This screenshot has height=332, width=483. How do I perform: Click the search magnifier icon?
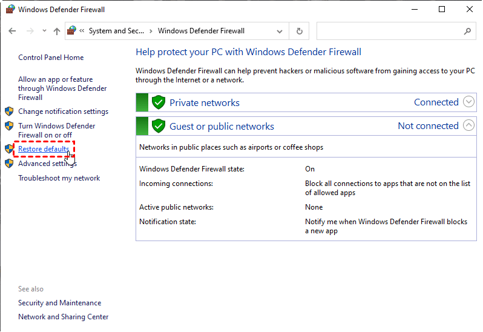coord(467,31)
